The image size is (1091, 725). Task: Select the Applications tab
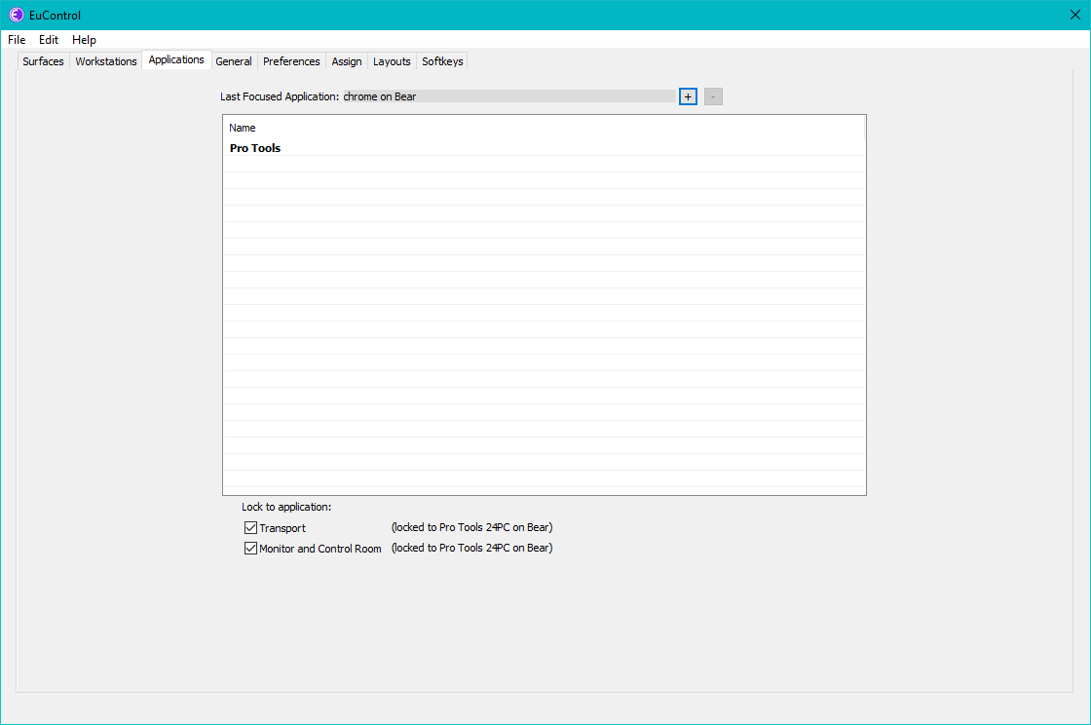(x=176, y=60)
